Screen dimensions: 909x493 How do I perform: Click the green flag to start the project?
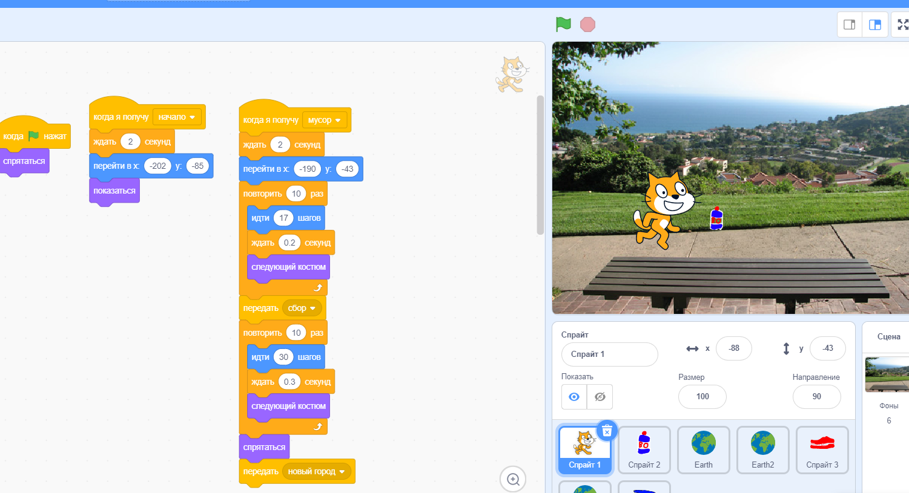(x=563, y=24)
